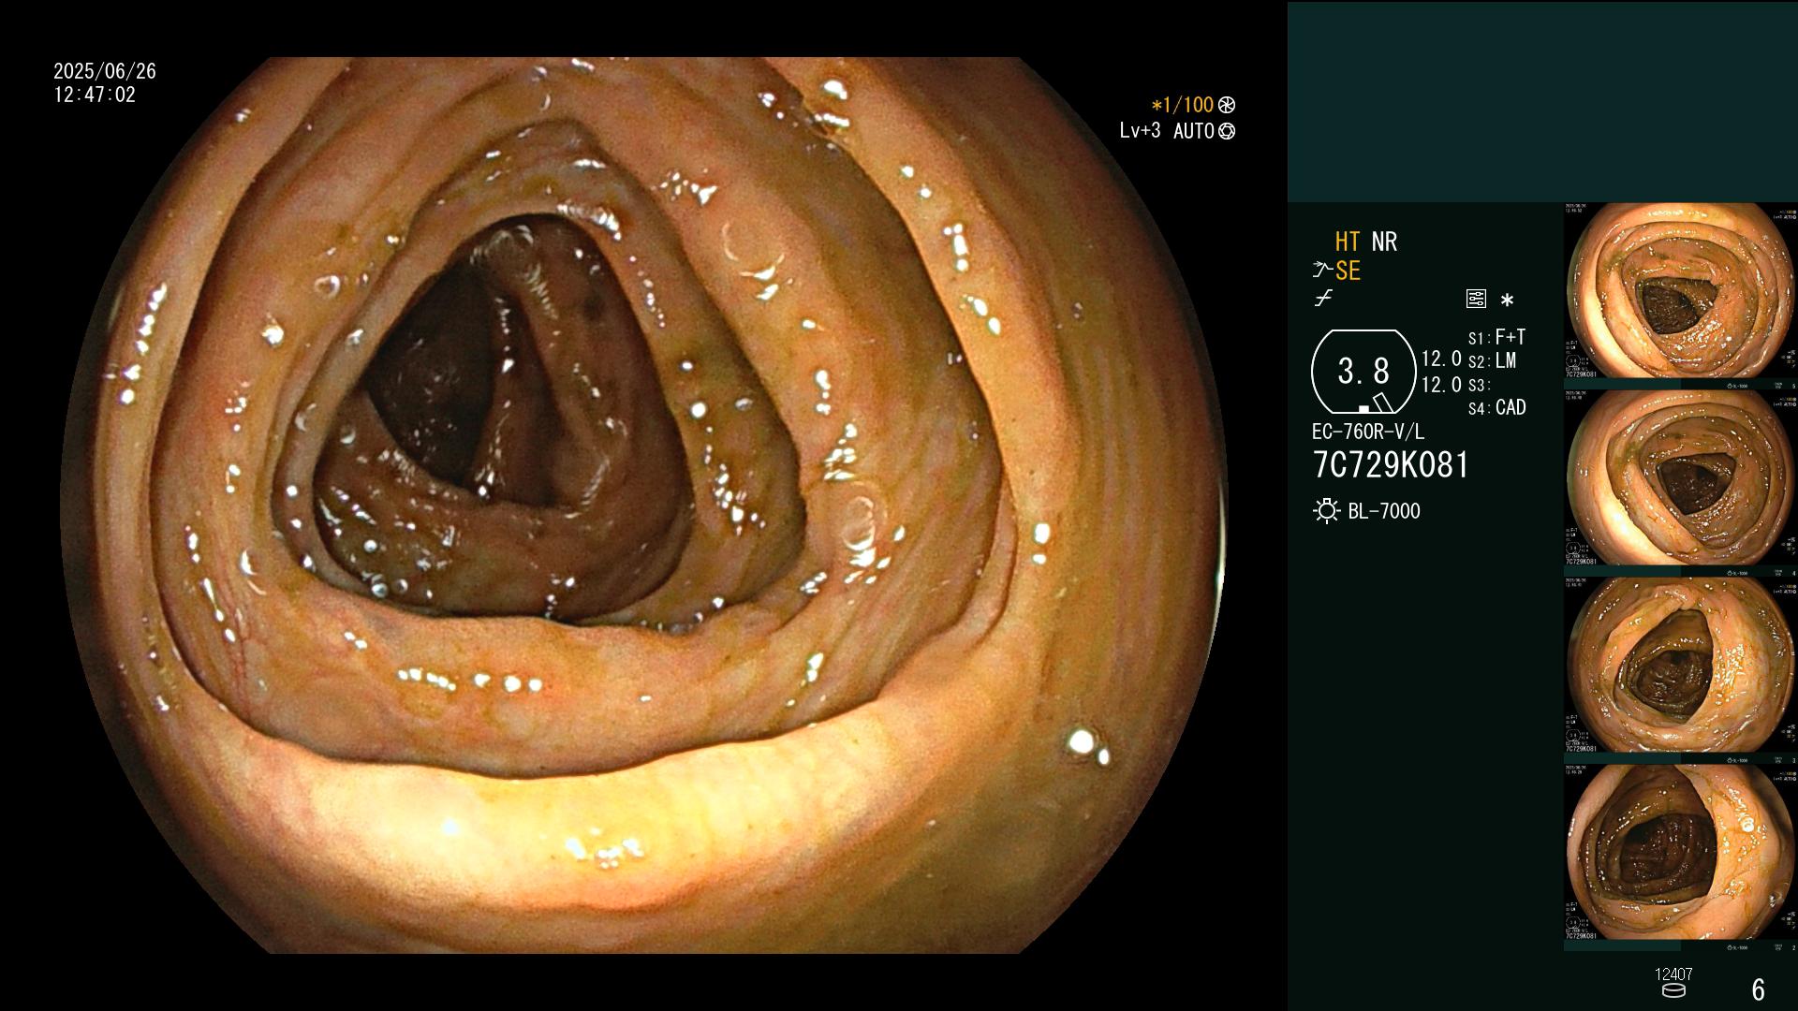Click the main endoscopic live image

[x=643, y=505]
